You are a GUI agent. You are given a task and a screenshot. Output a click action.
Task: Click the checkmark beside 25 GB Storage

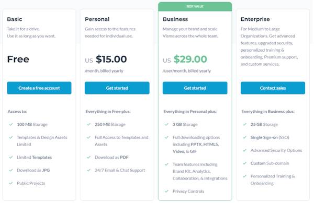point(244,124)
